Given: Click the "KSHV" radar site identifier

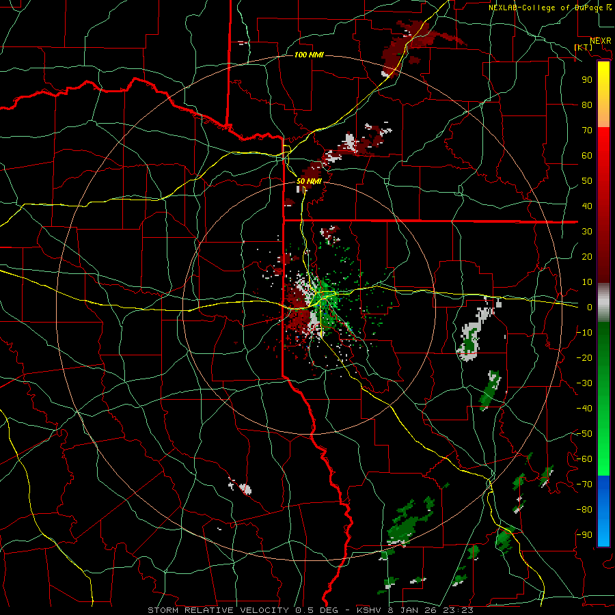Looking at the screenshot, I should click(369, 610).
